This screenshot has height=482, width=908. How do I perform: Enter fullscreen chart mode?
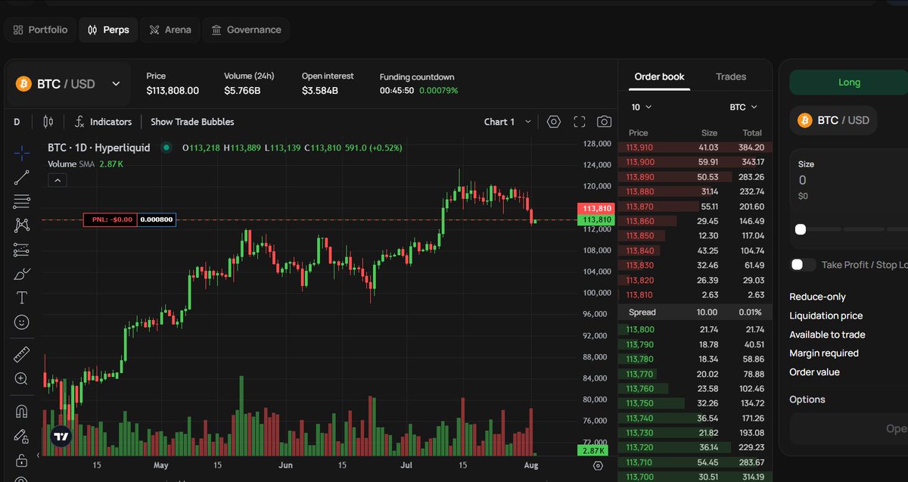coord(580,122)
